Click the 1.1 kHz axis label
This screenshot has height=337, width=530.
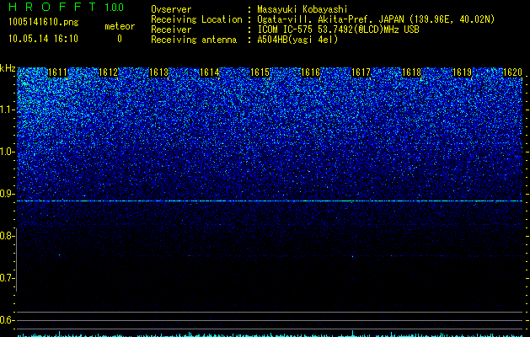[x=8, y=110]
